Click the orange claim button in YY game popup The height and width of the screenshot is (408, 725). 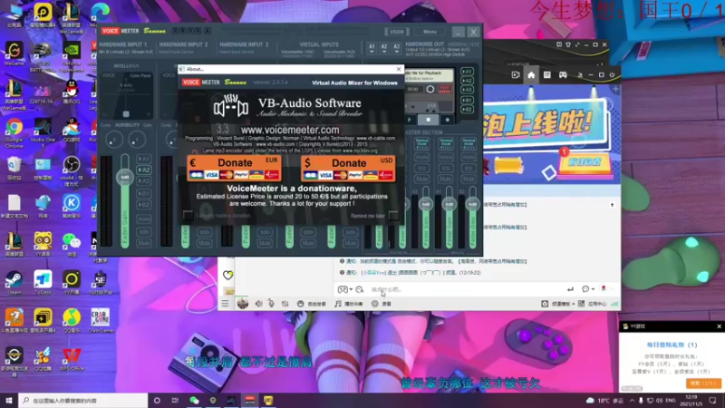[x=702, y=384]
